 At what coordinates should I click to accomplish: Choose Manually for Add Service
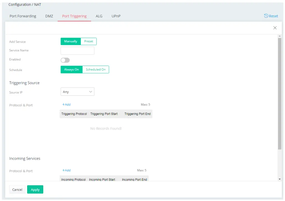coord(70,41)
